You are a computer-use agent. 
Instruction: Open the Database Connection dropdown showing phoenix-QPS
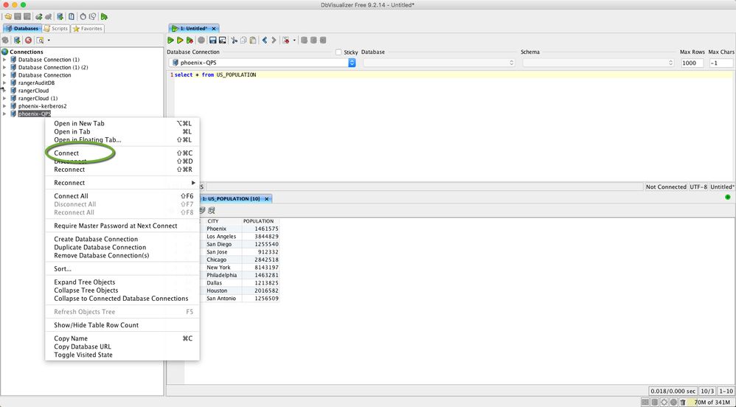pyautogui.click(x=261, y=63)
